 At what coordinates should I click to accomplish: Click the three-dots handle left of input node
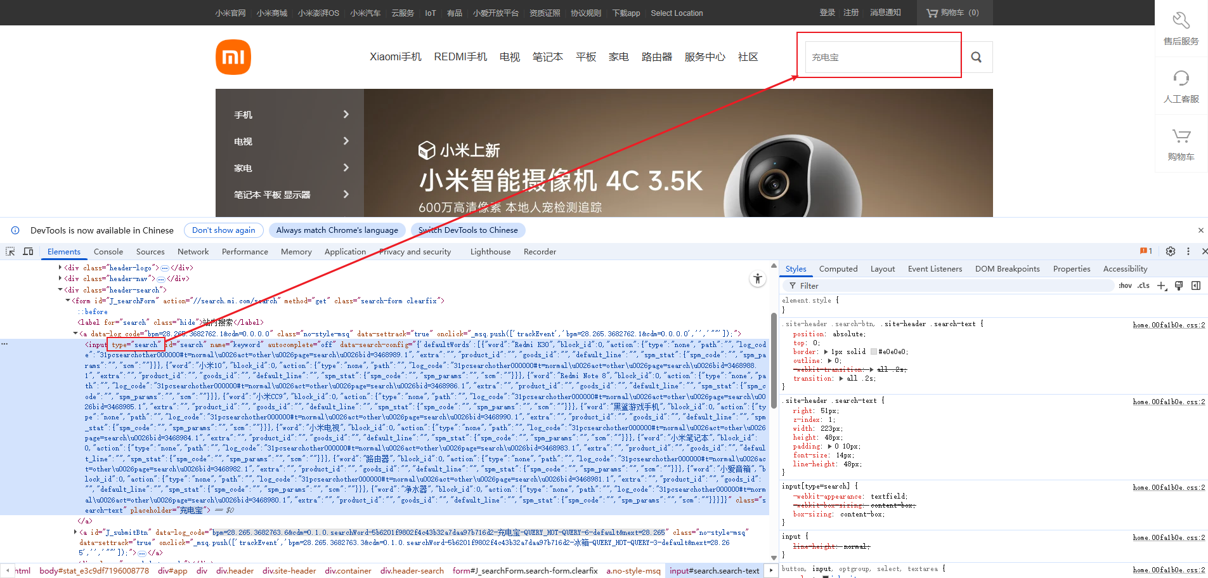click(4, 344)
